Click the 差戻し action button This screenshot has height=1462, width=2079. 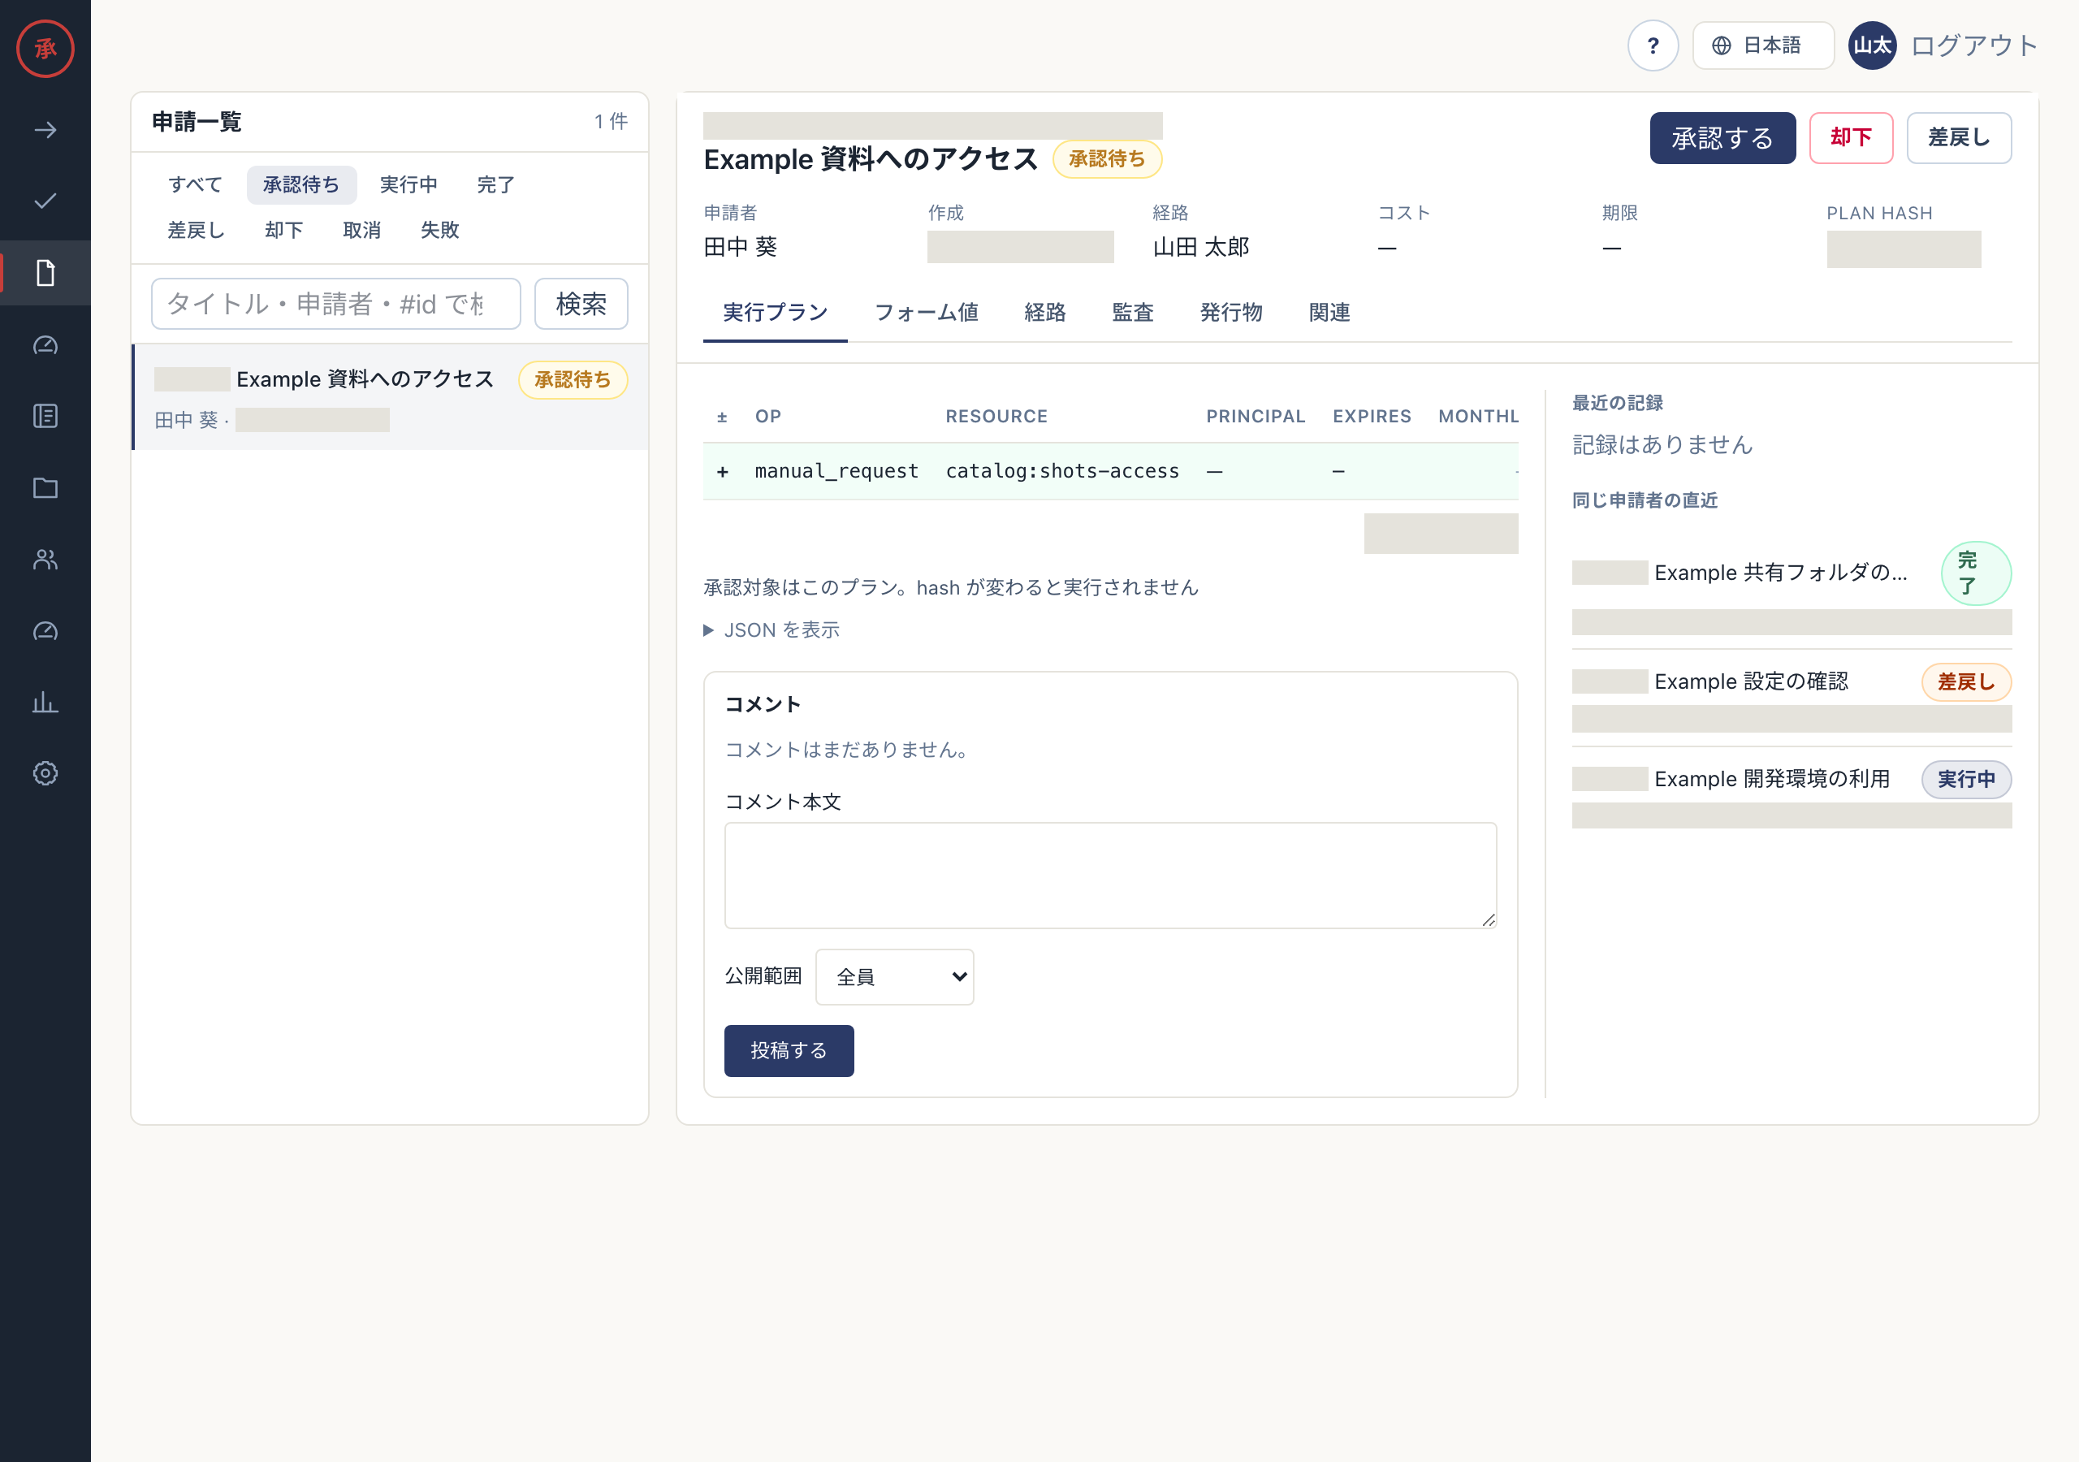click(x=1959, y=138)
